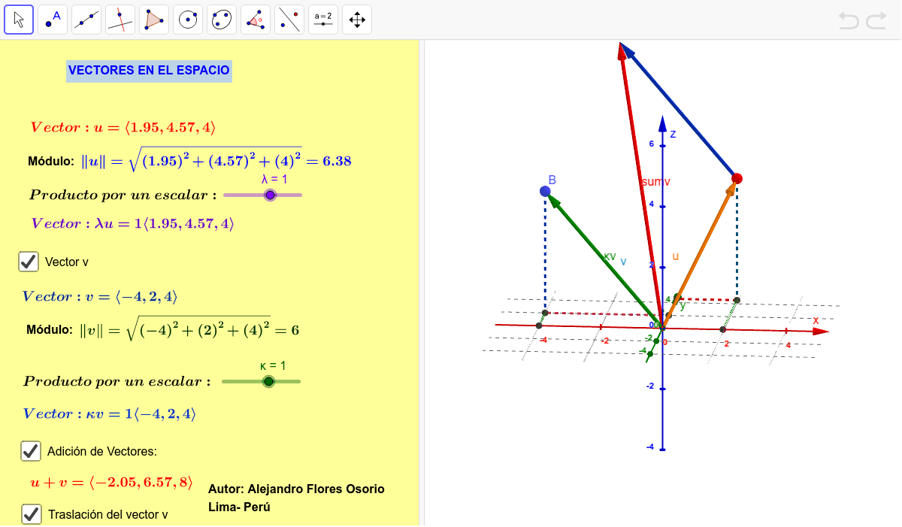Click the Vector u coordinates text
Image resolution: width=902 pixels, height=527 pixels.
tap(123, 127)
